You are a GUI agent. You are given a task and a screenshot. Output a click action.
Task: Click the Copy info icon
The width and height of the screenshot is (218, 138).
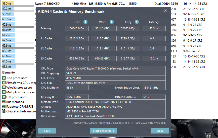(137, 22)
